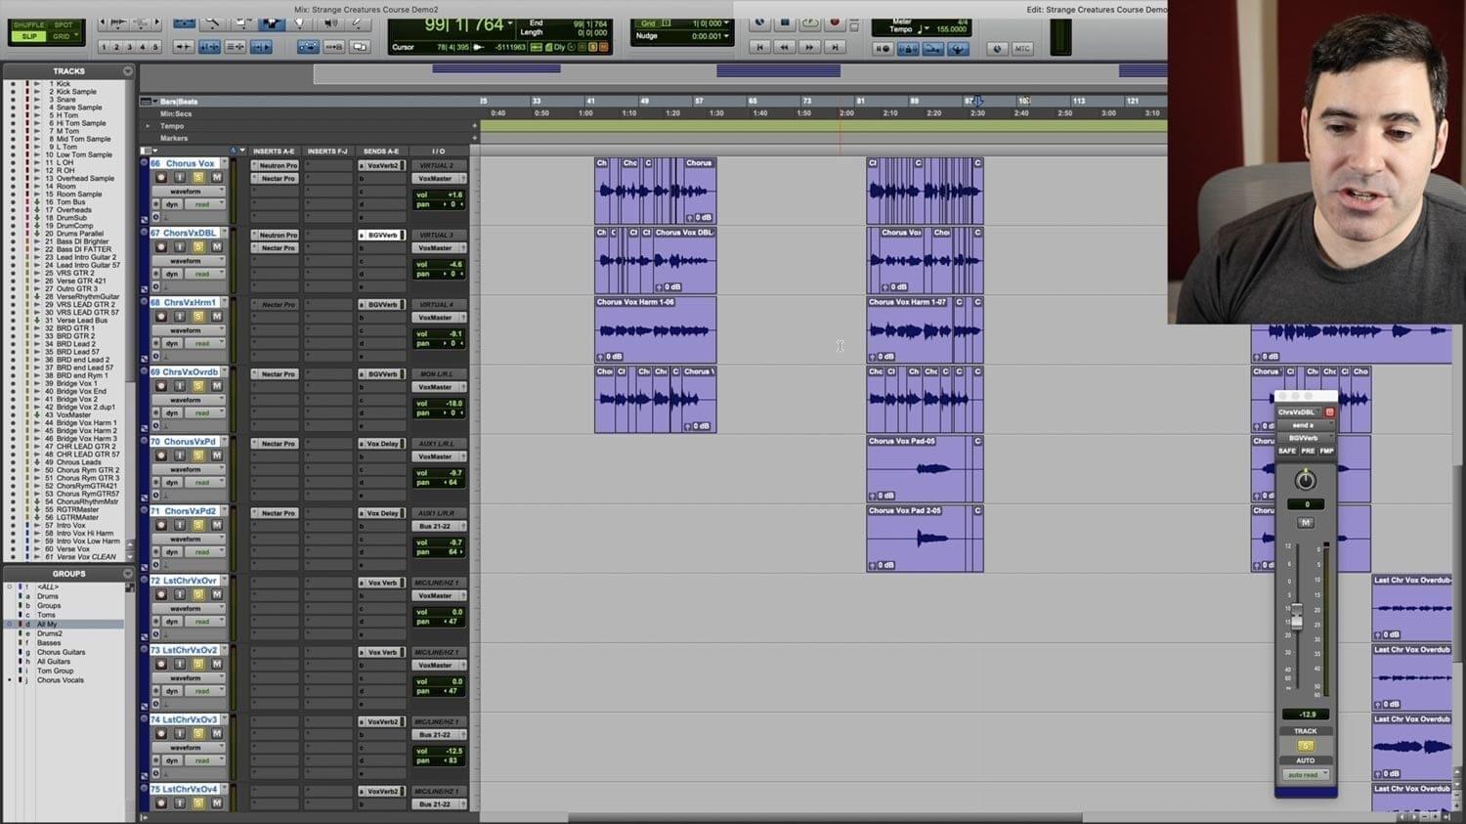Open the Groups list popup menu
Screen dimensions: 1466x824
point(128,574)
